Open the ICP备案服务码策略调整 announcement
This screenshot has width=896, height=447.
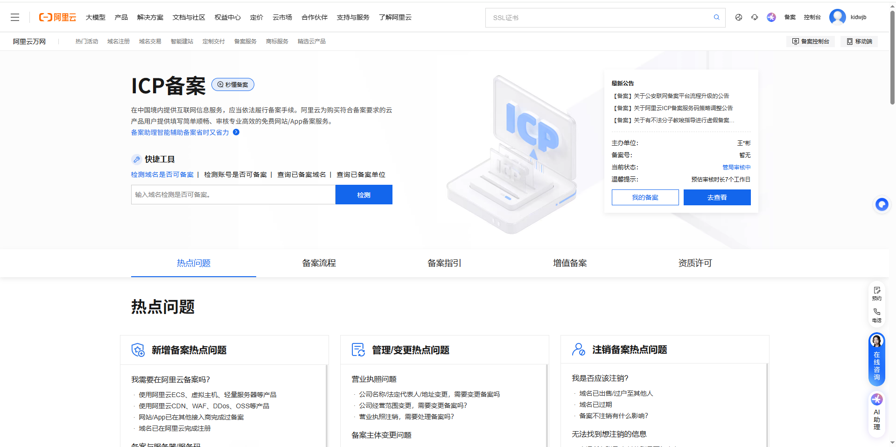tap(672, 108)
